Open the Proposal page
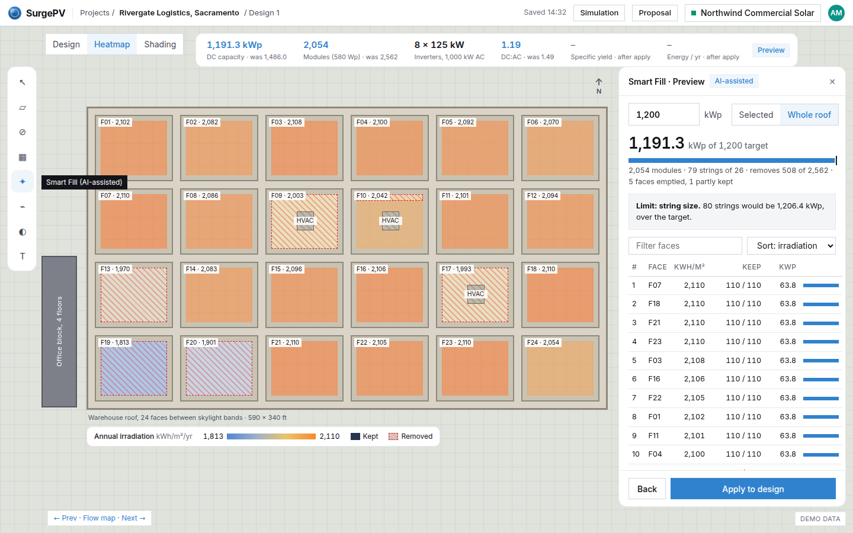This screenshot has height=533, width=853. (655, 13)
